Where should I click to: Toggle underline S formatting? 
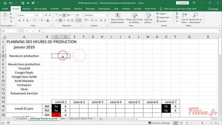pyautogui.click(x=27, y=20)
